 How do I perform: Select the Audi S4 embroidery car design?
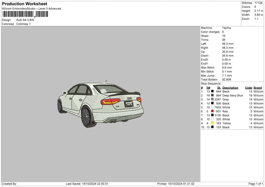[x=101, y=104]
